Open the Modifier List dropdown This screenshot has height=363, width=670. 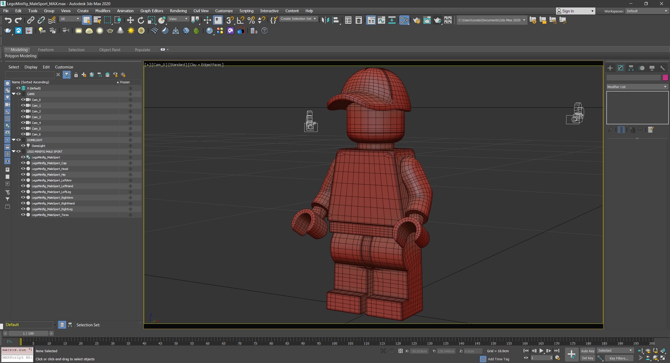coord(637,87)
